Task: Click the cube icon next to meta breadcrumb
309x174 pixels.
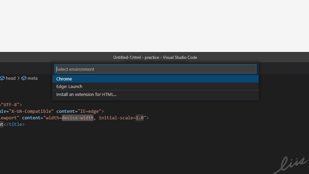Action: tap(24, 78)
